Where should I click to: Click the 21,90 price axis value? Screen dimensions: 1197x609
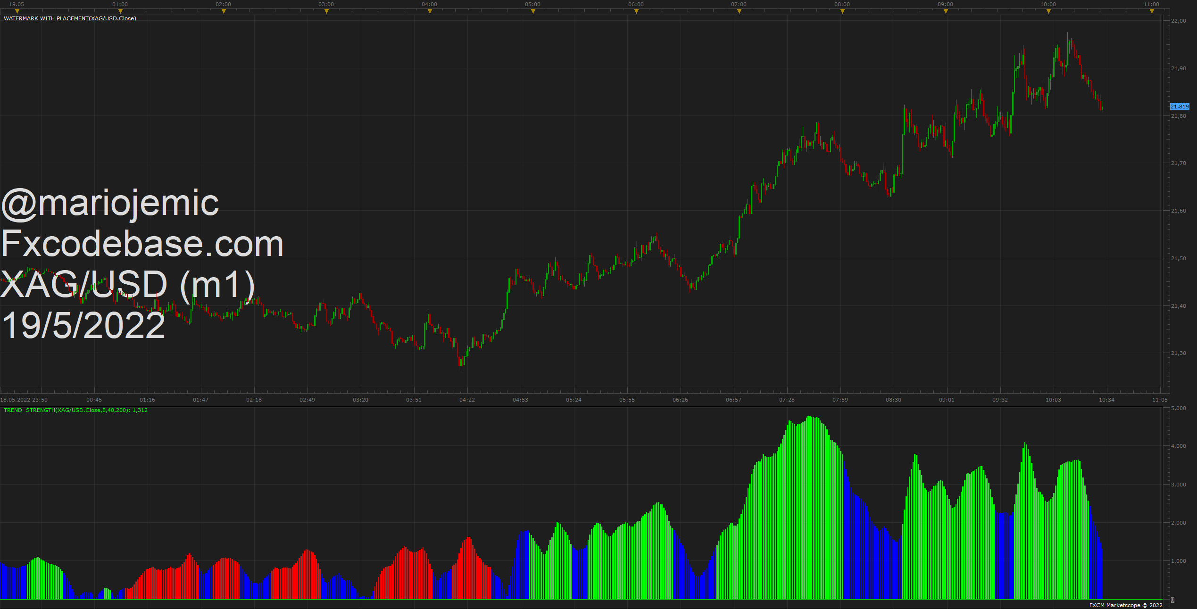(1179, 68)
